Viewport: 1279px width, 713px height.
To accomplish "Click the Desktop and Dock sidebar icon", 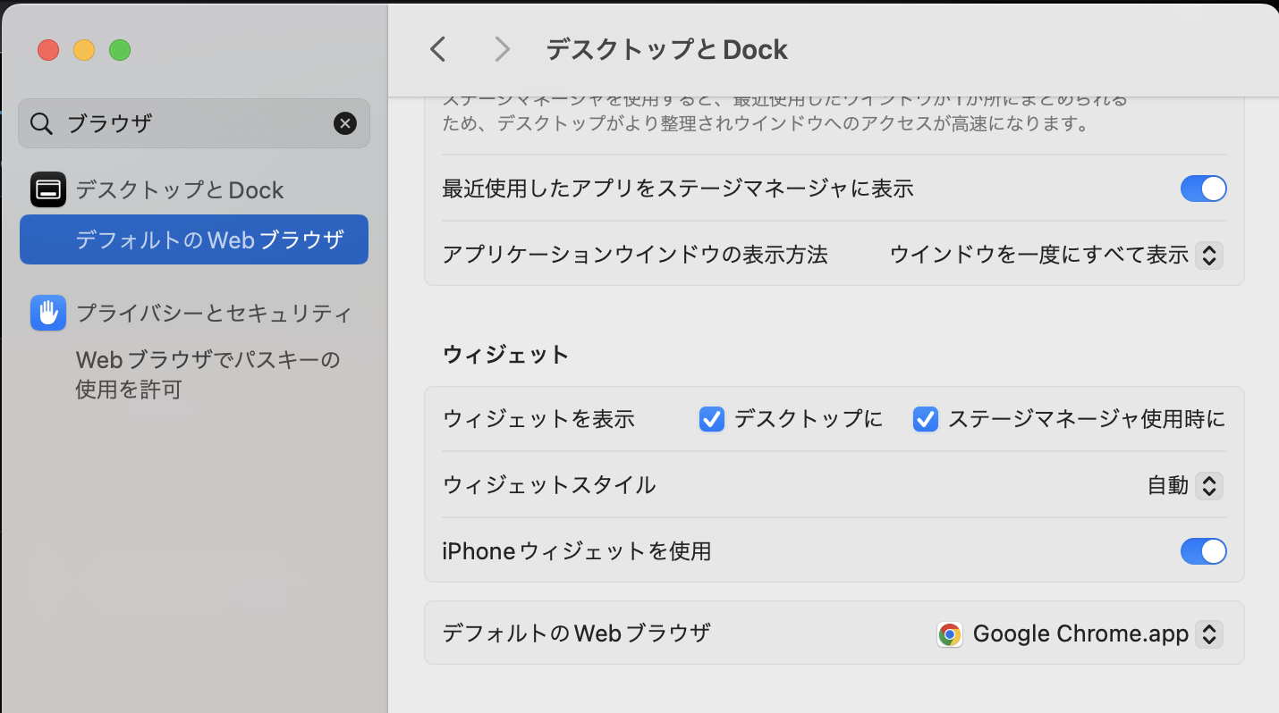I will coord(48,189).
